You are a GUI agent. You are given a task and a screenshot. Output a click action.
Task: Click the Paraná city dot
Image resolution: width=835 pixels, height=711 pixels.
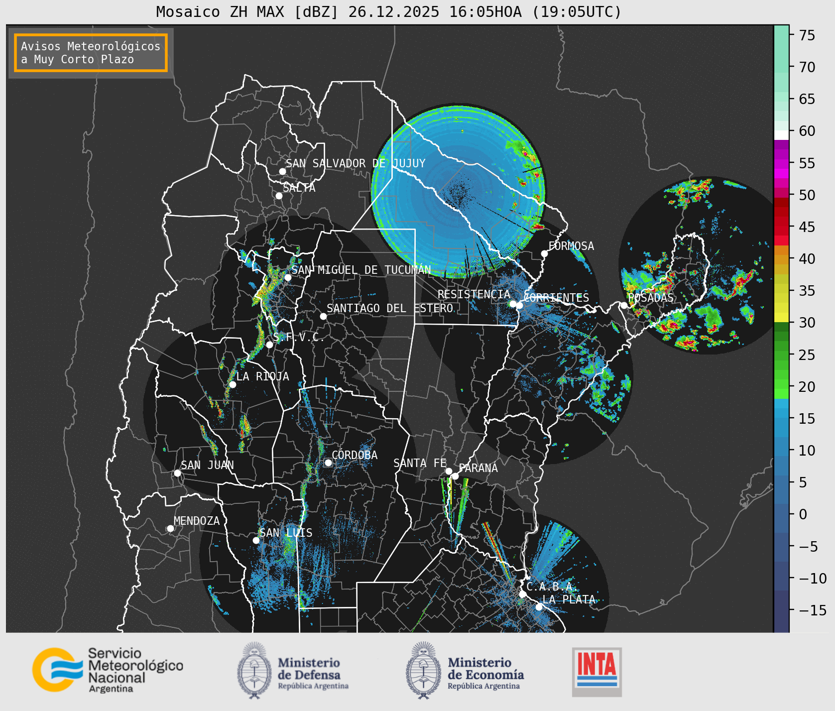pos(455,476)
